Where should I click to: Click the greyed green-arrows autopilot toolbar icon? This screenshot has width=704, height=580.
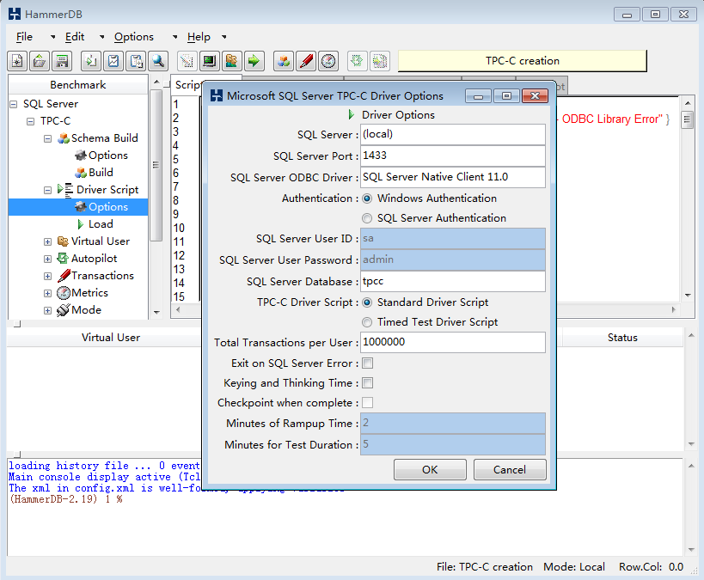357,61
